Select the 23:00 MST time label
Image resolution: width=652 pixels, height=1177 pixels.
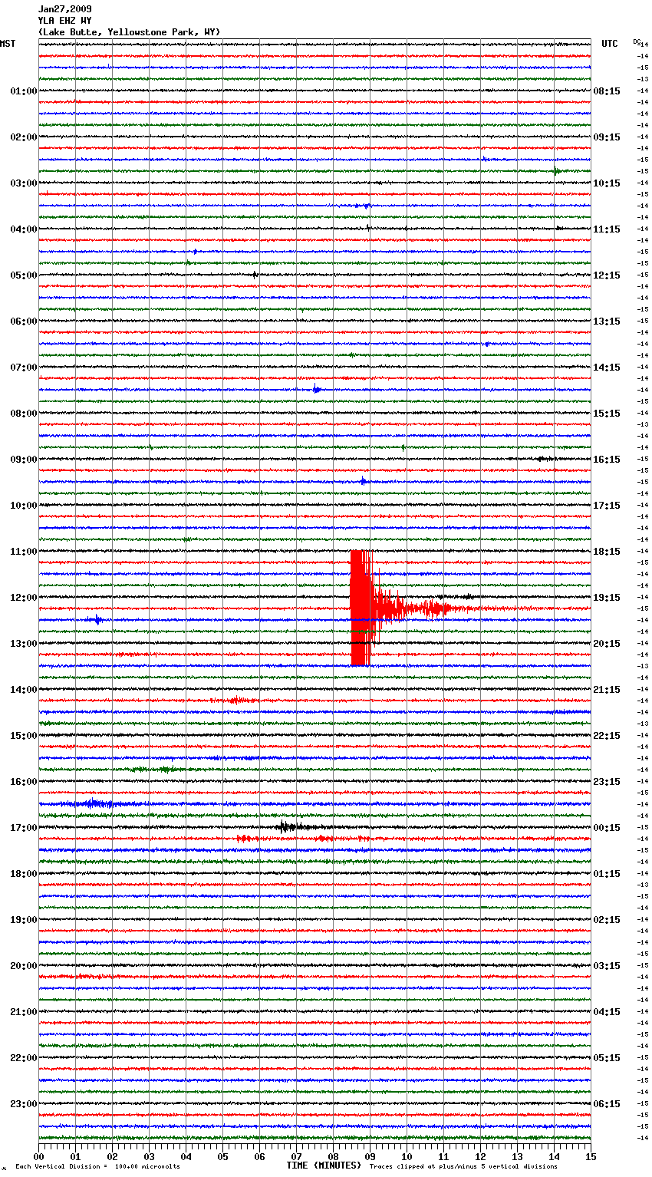[24, 1104]
